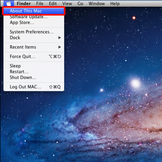This screenshot has height=162, width=162.
Task: Choose Restart...
Action: 34,72
